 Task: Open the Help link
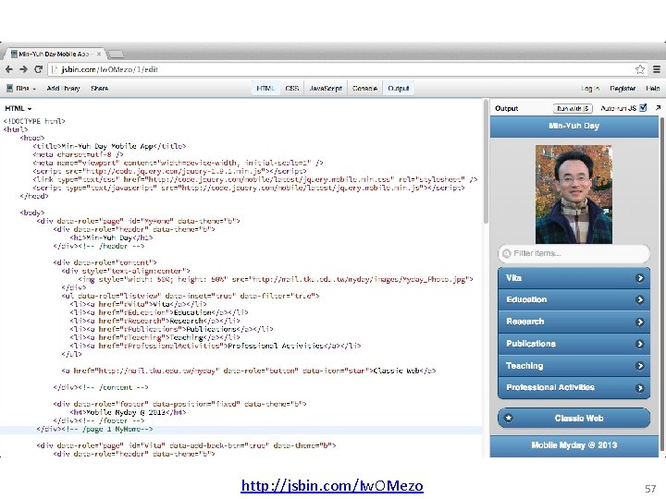[653, 89]
